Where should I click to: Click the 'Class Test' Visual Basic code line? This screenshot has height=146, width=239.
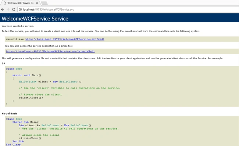click(x=14, y=119)
